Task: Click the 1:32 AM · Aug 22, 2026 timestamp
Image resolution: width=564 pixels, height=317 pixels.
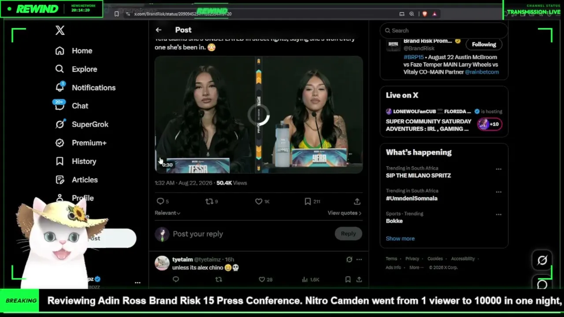Action: (x=183, y=183)
